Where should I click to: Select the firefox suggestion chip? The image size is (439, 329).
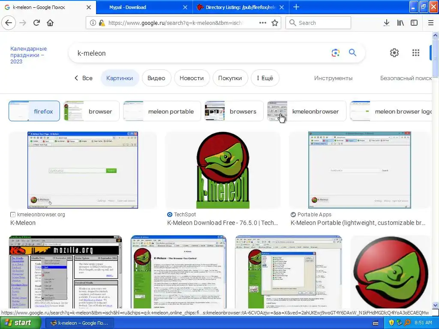click(x=34, y=111)
